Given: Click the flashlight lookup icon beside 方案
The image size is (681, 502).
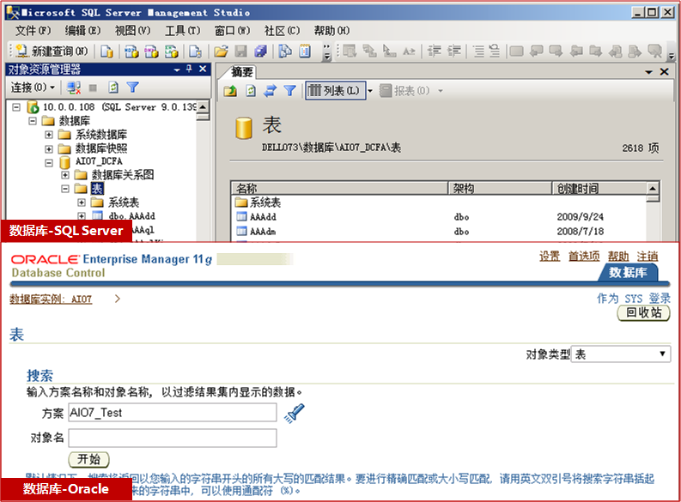Looking at the screenshot, I should pyautogui.click(x=295, y=413).
